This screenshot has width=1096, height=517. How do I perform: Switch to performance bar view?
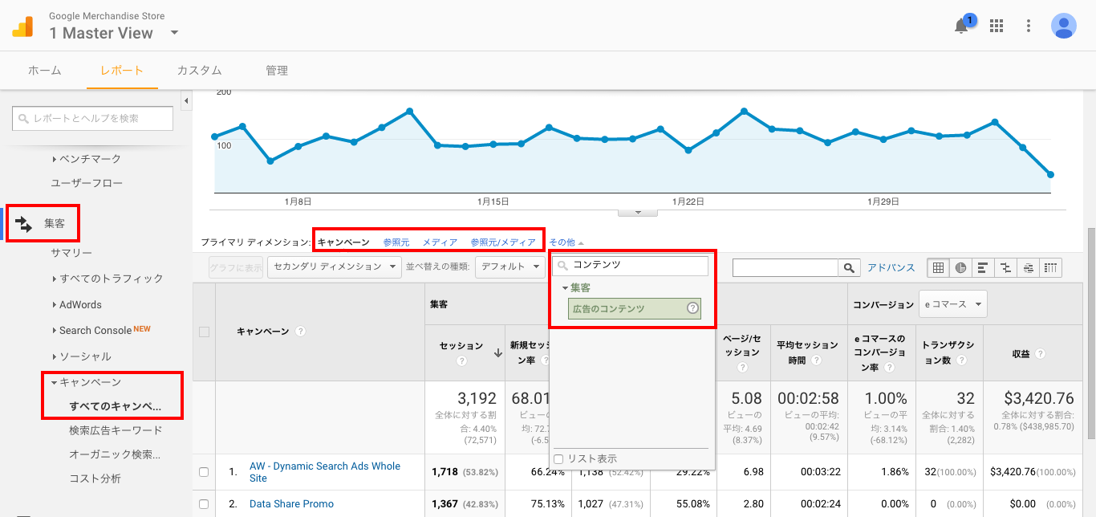(983, 267)
